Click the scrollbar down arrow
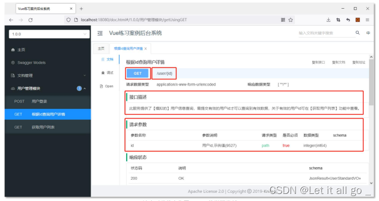 coord(371,183)
